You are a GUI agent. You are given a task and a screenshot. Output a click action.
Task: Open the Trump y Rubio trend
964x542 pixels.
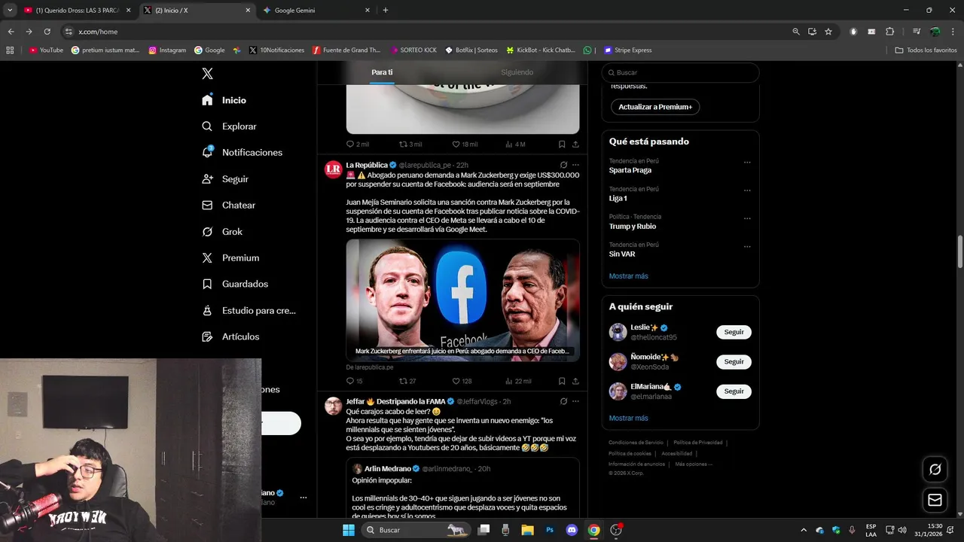click(x=633, y=226)
